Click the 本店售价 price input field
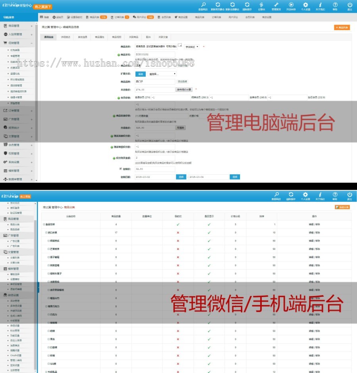 pos(155,90)
